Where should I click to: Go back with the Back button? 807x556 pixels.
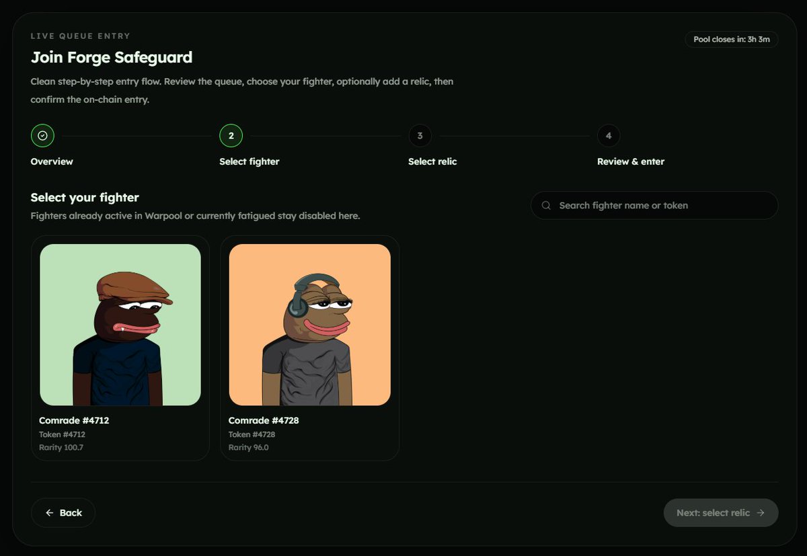63,513
